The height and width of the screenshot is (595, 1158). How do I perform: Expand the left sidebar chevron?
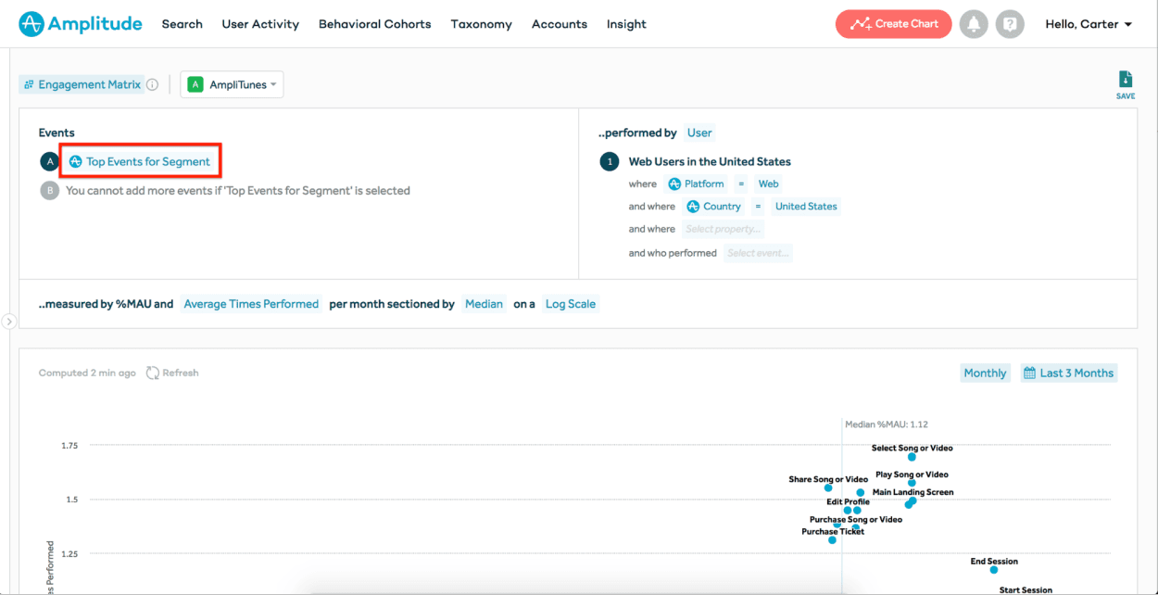[9, 322]
